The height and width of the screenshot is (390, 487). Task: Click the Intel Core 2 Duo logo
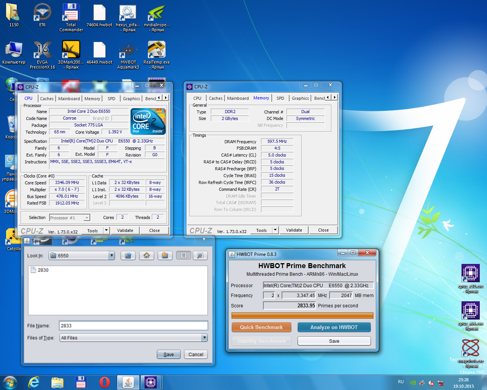click(x=148, y=121)
